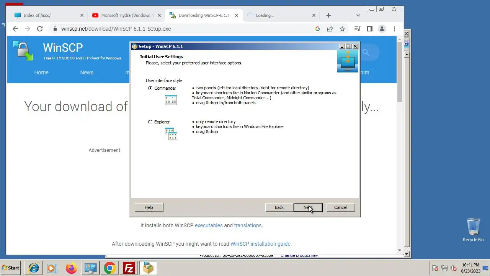Click the Commander two-panel layout icon
This screenshot has height=276, width=490.
[x=171, y=100]
